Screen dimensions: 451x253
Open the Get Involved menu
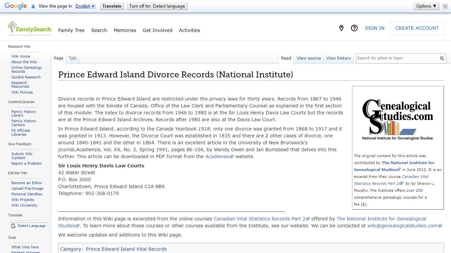(157, 30)
